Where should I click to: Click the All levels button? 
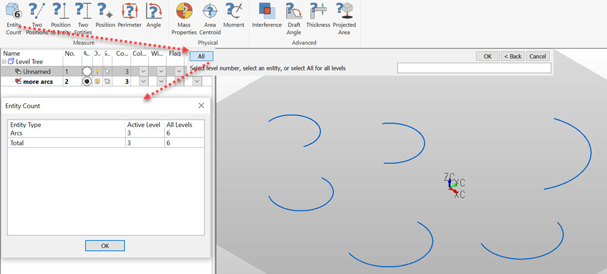pos(202,57)
